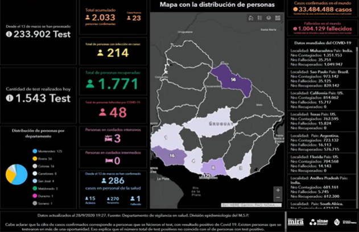Click the green recovered person icon

90,84
